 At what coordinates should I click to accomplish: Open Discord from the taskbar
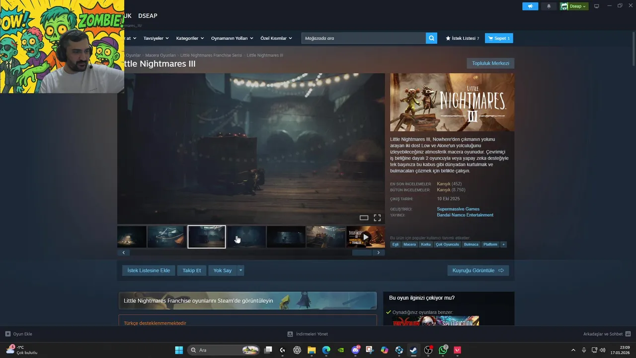(x=356, y=350)
